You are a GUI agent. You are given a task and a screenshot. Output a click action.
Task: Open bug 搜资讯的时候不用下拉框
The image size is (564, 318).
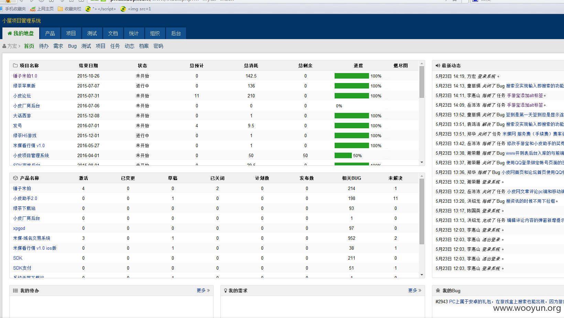pos(530,201)
